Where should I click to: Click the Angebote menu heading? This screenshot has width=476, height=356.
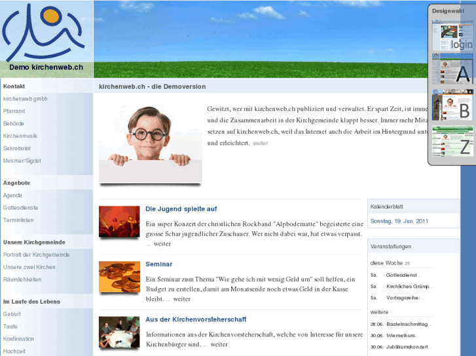17,183
